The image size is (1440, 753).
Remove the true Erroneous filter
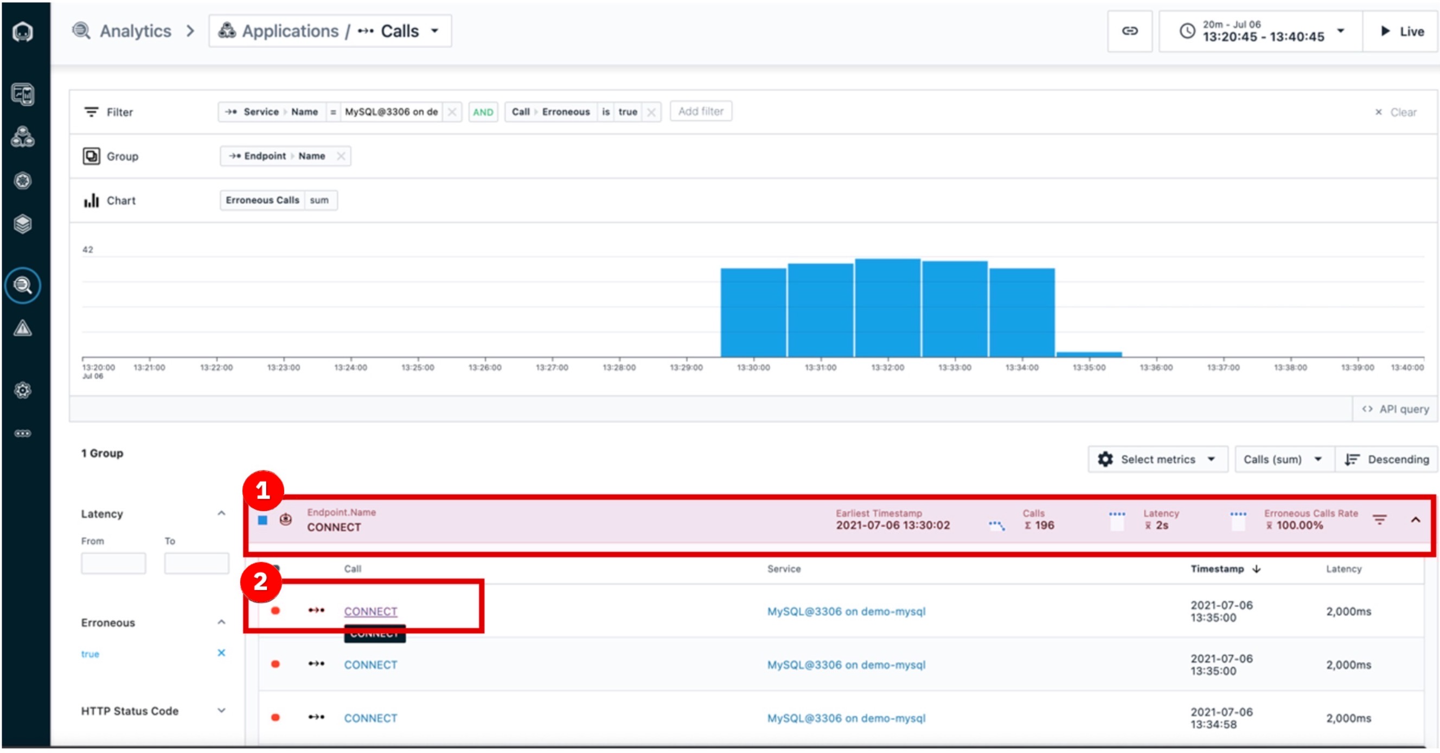coord(221,653)
